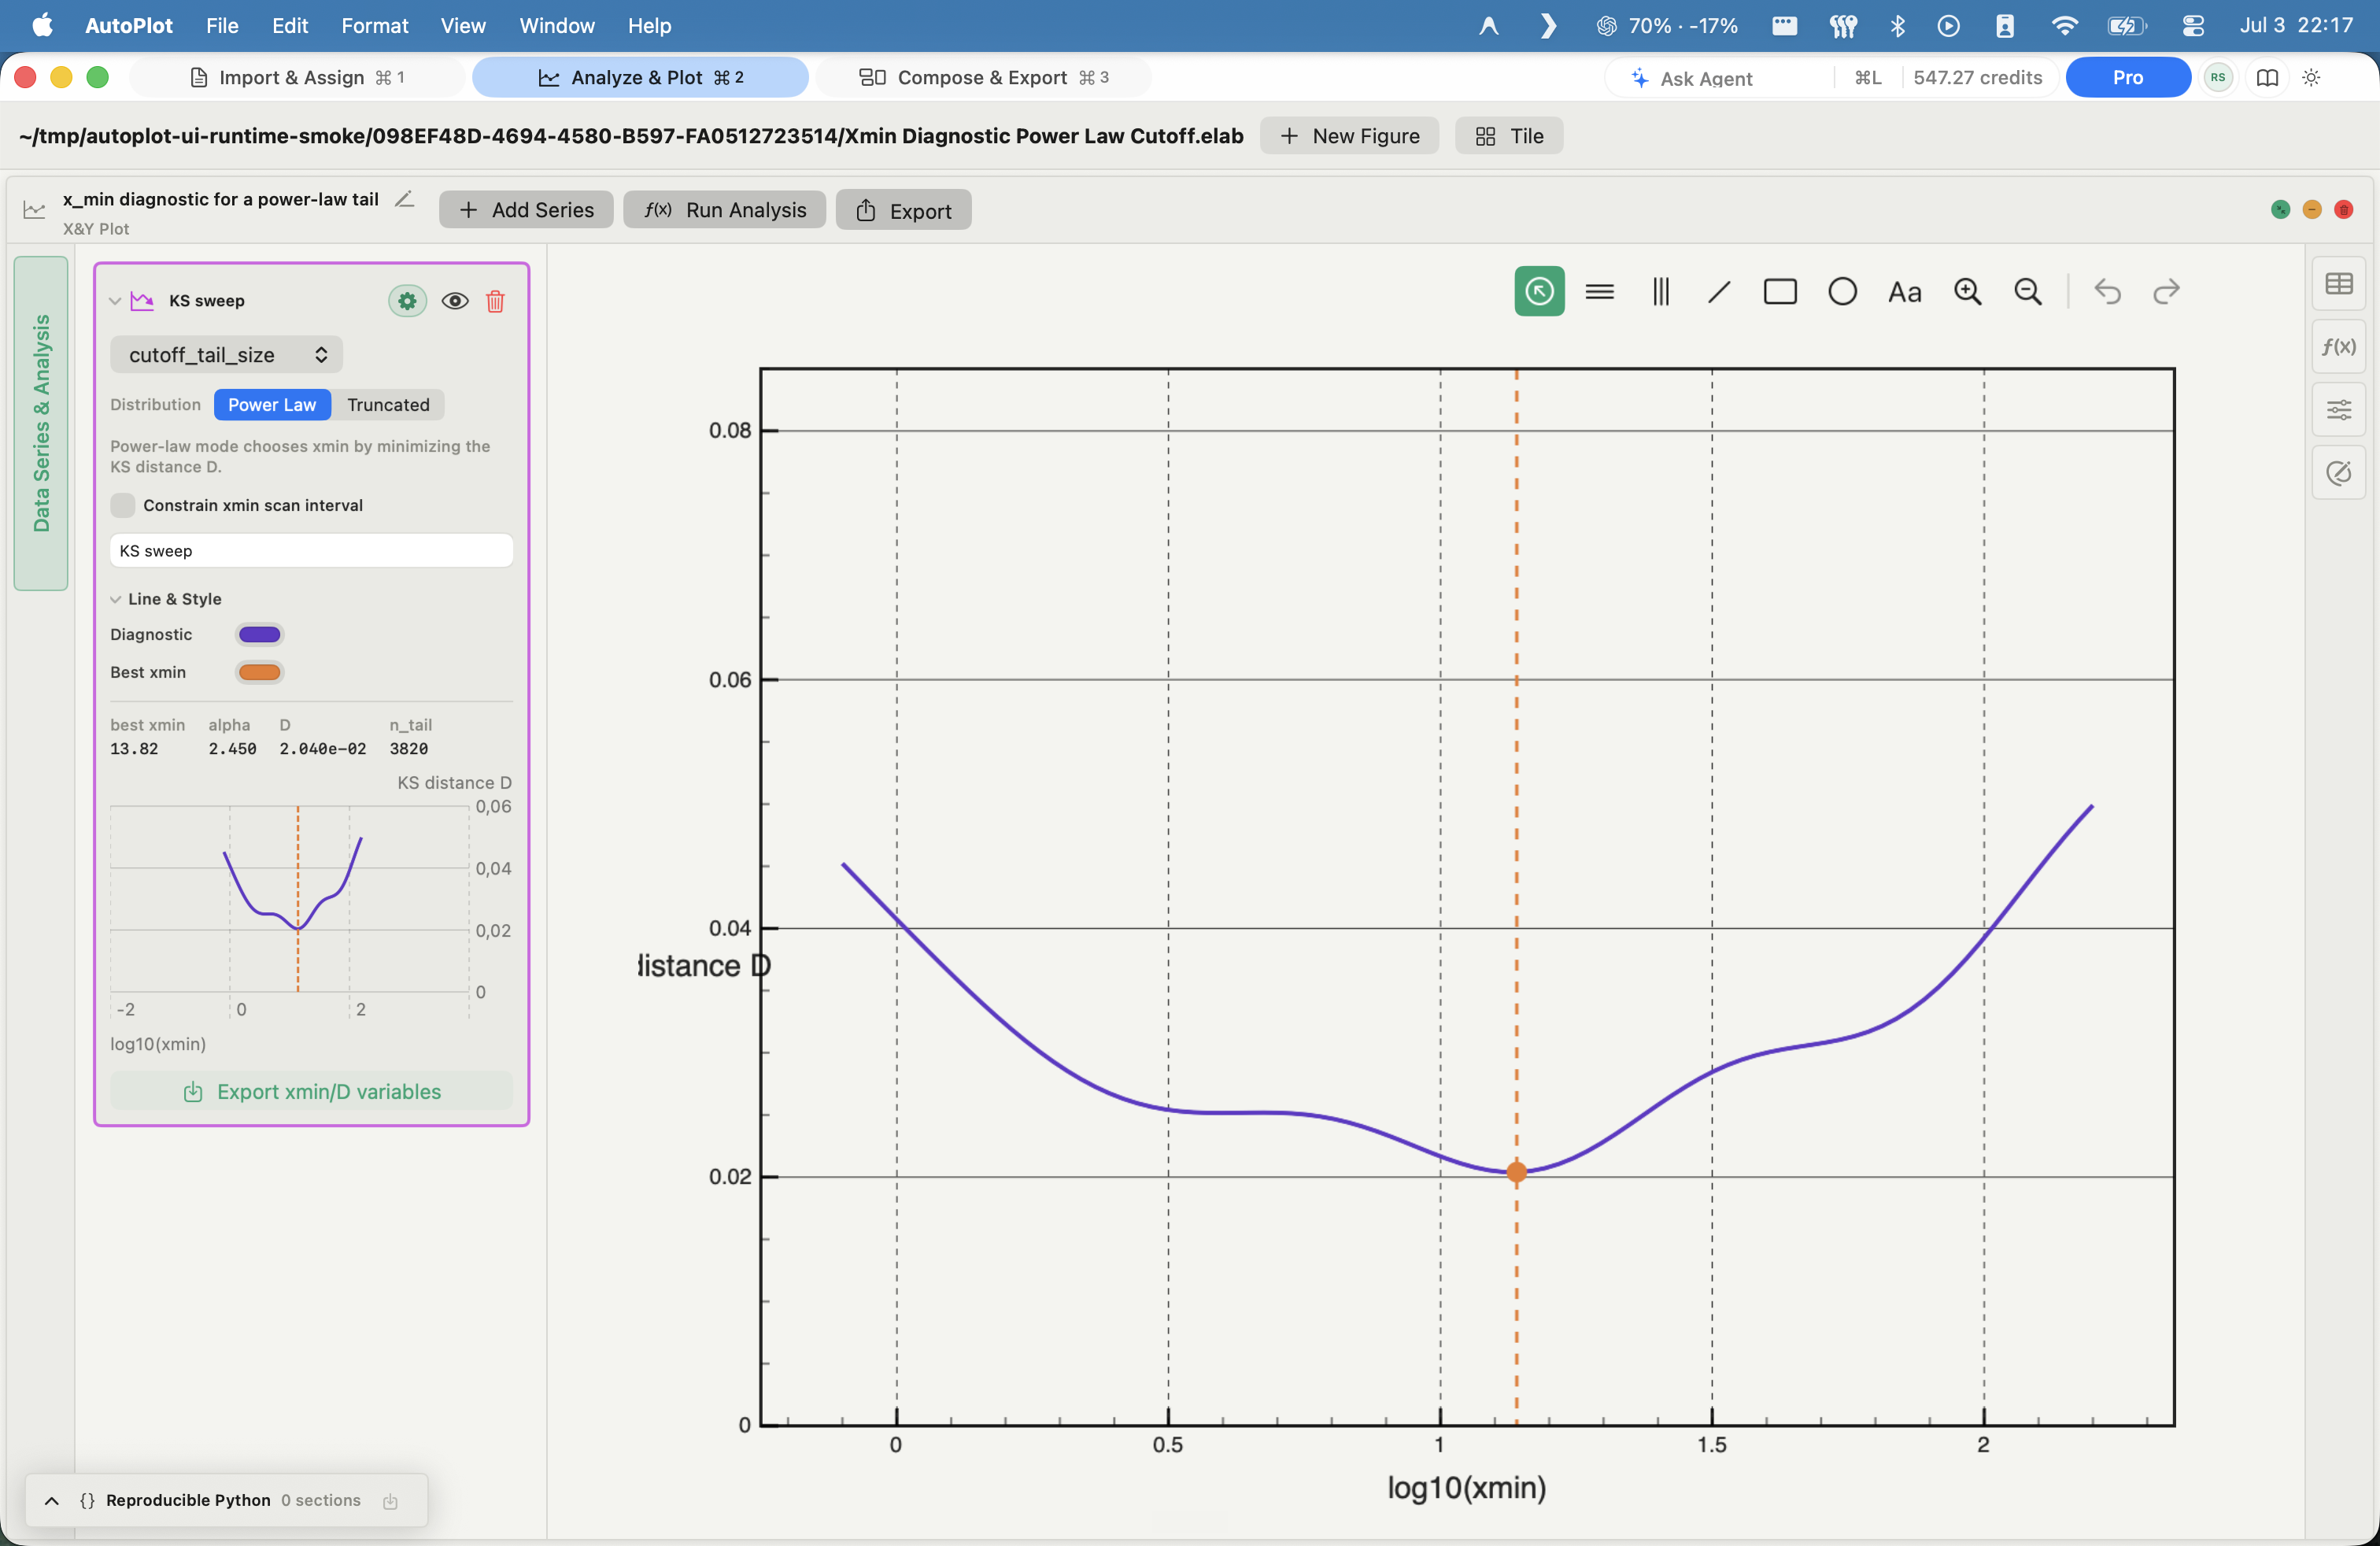Redo the last plot action
Viewport: 2380px width, 1546px height.
click(x=2166, y=291)
